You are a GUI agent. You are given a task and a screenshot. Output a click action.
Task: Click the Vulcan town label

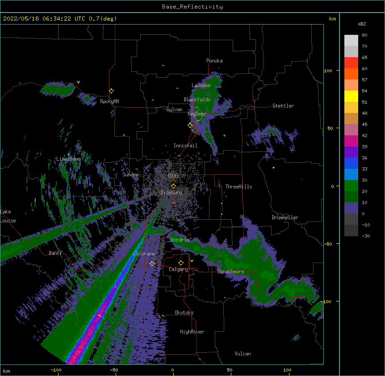pos(243,354)
